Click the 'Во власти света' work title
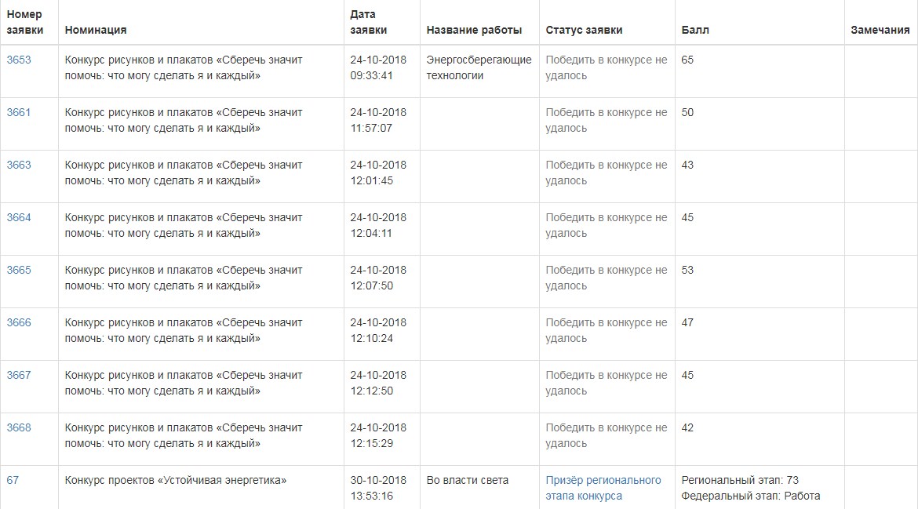The height and width of the screenshot is (509, 918). coord(467,480)
